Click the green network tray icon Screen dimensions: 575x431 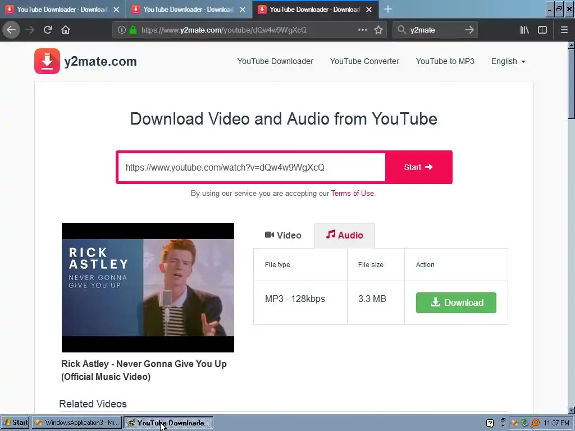pos(525,423)
